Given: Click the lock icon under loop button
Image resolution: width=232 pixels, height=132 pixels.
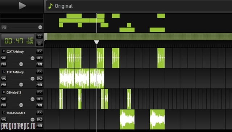Looking at the screenshot, I should 40,44.
